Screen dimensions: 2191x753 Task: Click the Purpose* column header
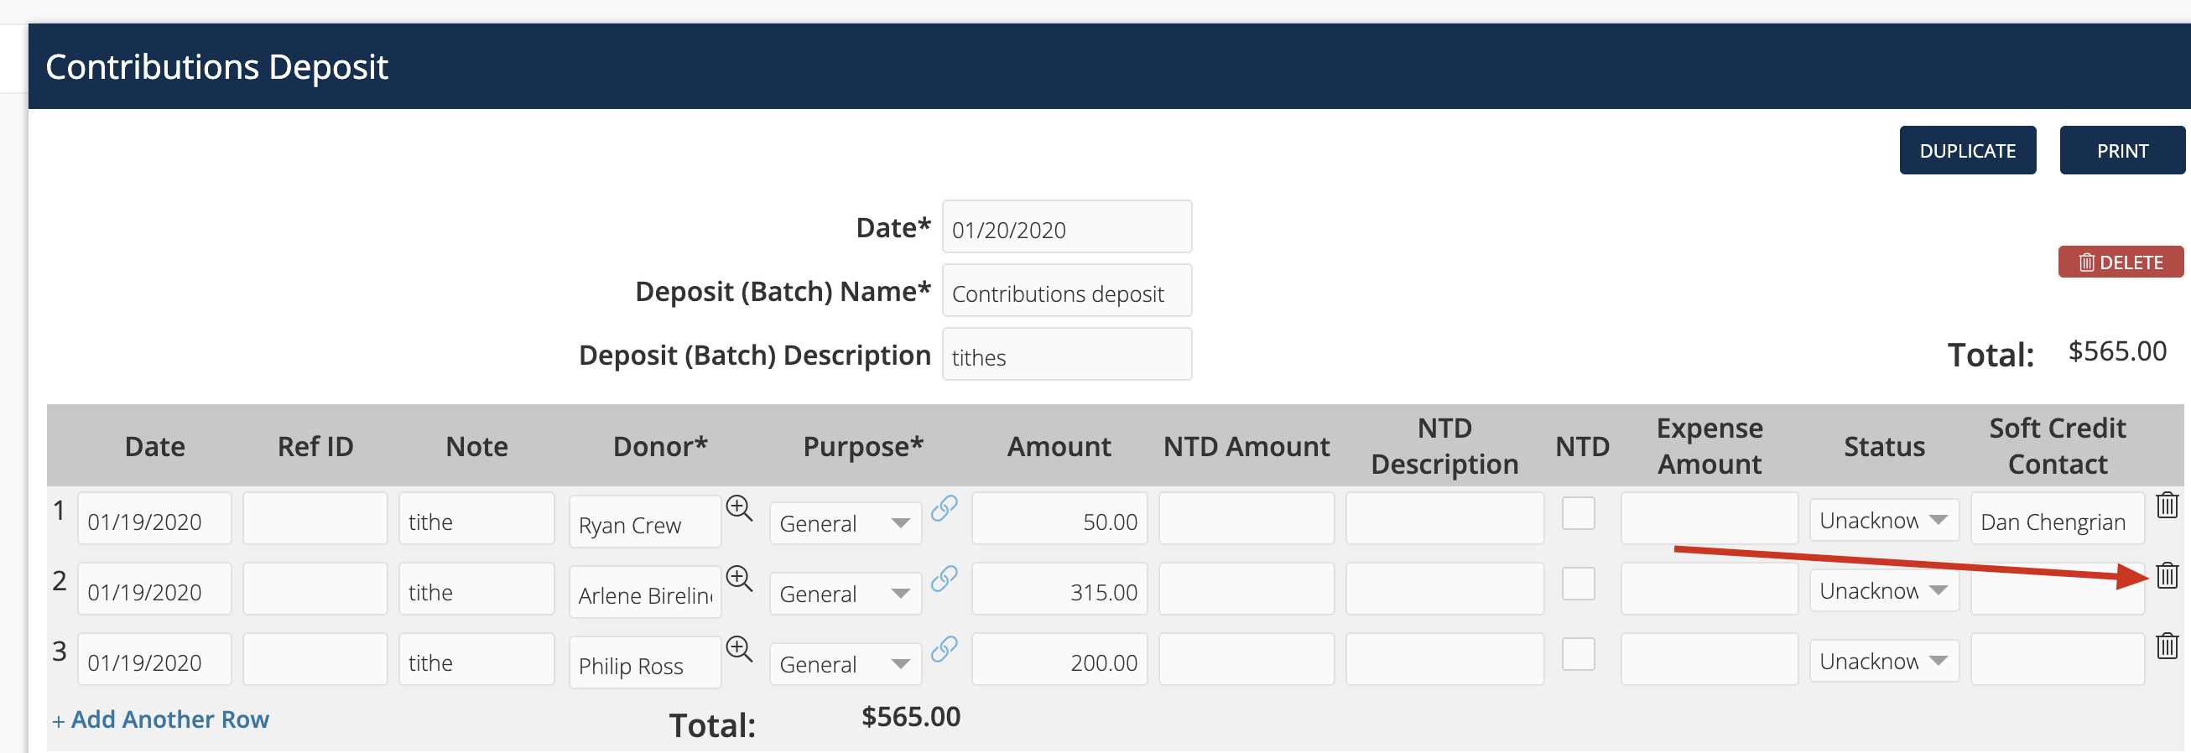tap(862, 446)
